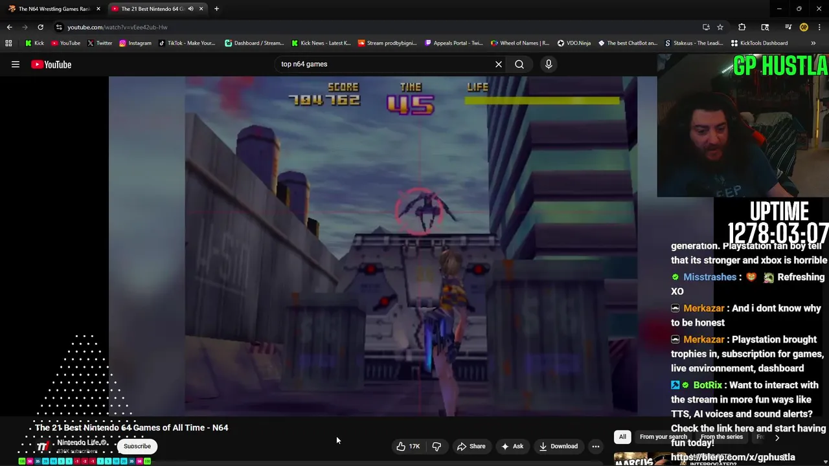This screenshot has width=829, height=466.
Task: Go forward in browser history
Action: point(25,27)
